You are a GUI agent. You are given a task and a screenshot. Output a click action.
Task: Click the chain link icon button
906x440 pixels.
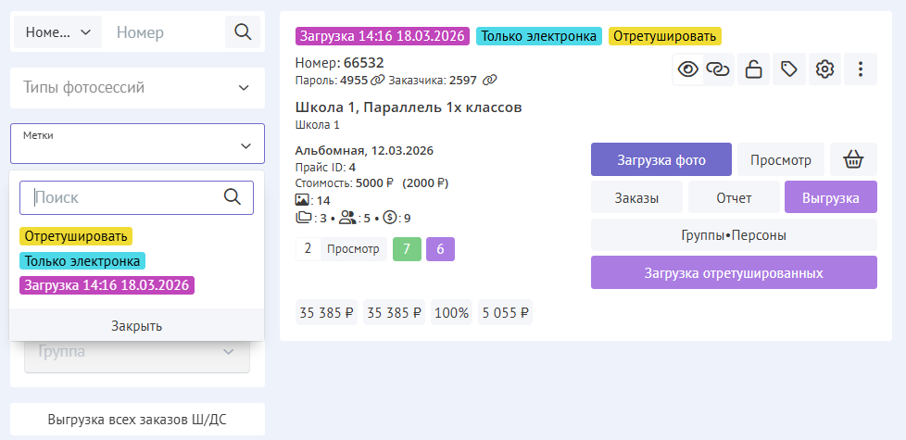click(718, 69)
